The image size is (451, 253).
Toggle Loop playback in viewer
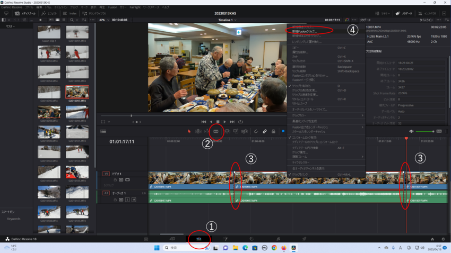click(x=241, y=122)
